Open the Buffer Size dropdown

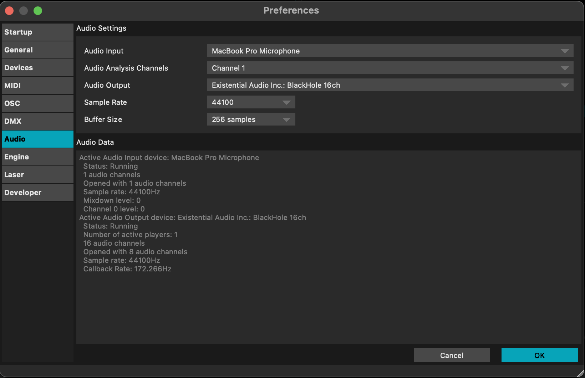(251, 119)
